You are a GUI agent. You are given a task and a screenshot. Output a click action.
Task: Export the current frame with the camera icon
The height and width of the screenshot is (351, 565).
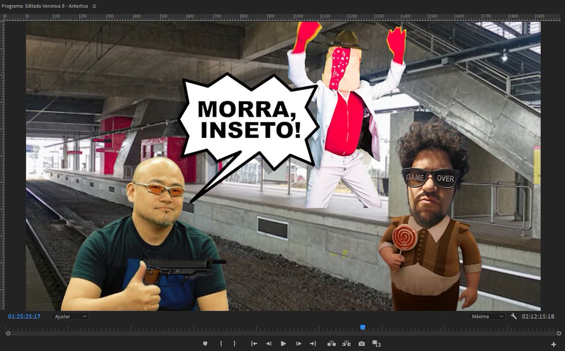pos(362,344)
